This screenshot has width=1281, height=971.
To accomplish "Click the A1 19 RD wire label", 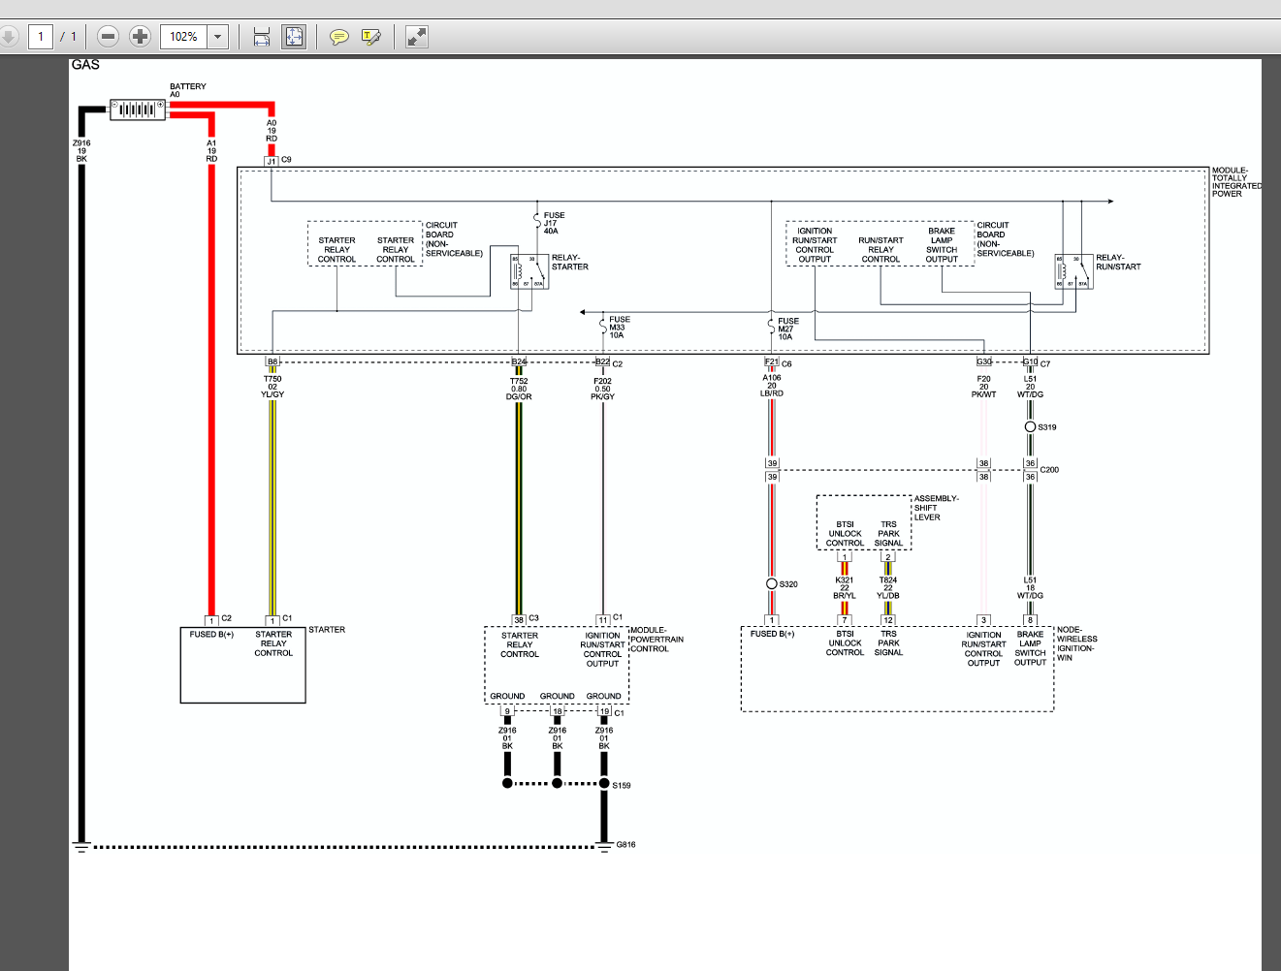I will click(x=211, y=151).
